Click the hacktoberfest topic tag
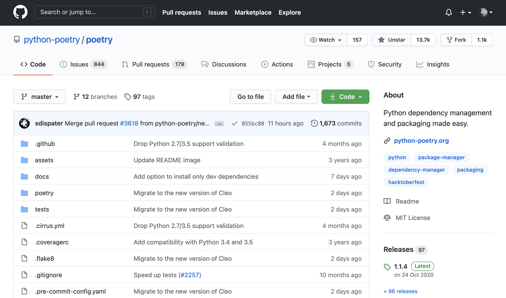 point(406,182)
